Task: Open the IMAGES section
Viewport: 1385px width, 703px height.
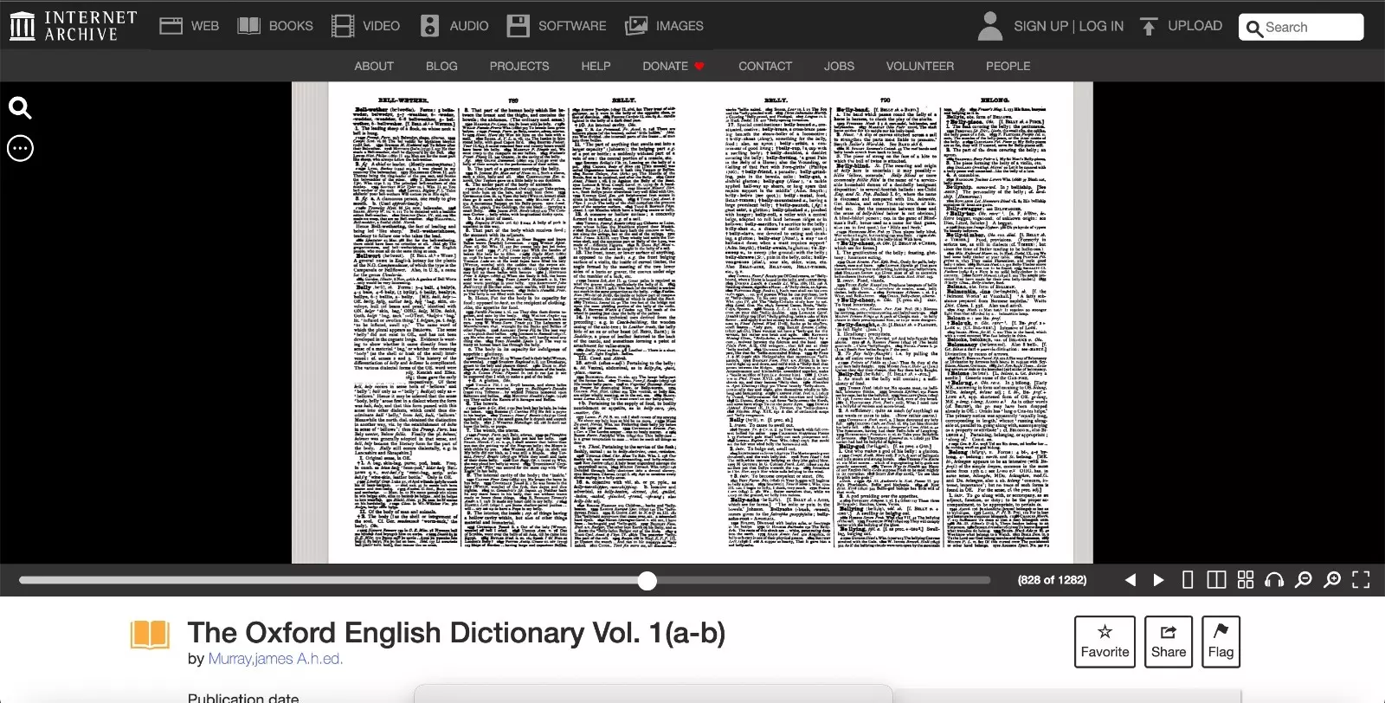Action: [x=664, y=26]
